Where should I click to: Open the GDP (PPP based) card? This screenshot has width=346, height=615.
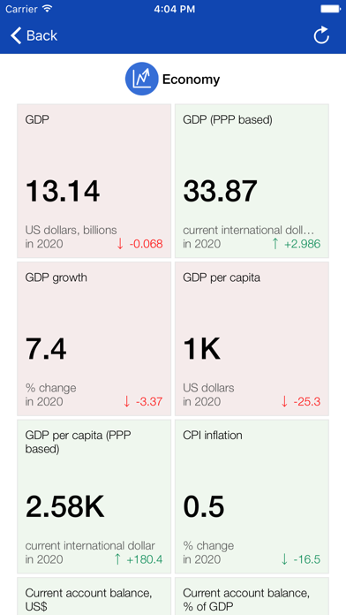coord(252,181)
